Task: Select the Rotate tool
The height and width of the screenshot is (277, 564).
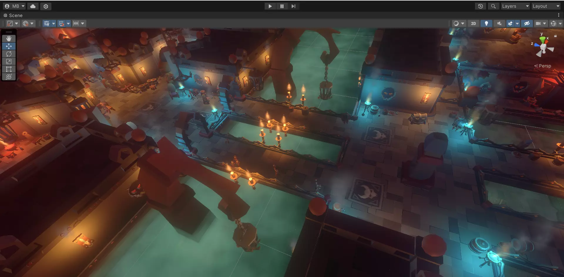Action: [x=9, y=54]
